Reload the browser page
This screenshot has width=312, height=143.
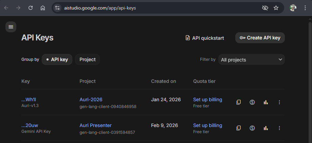pos(31,8)
